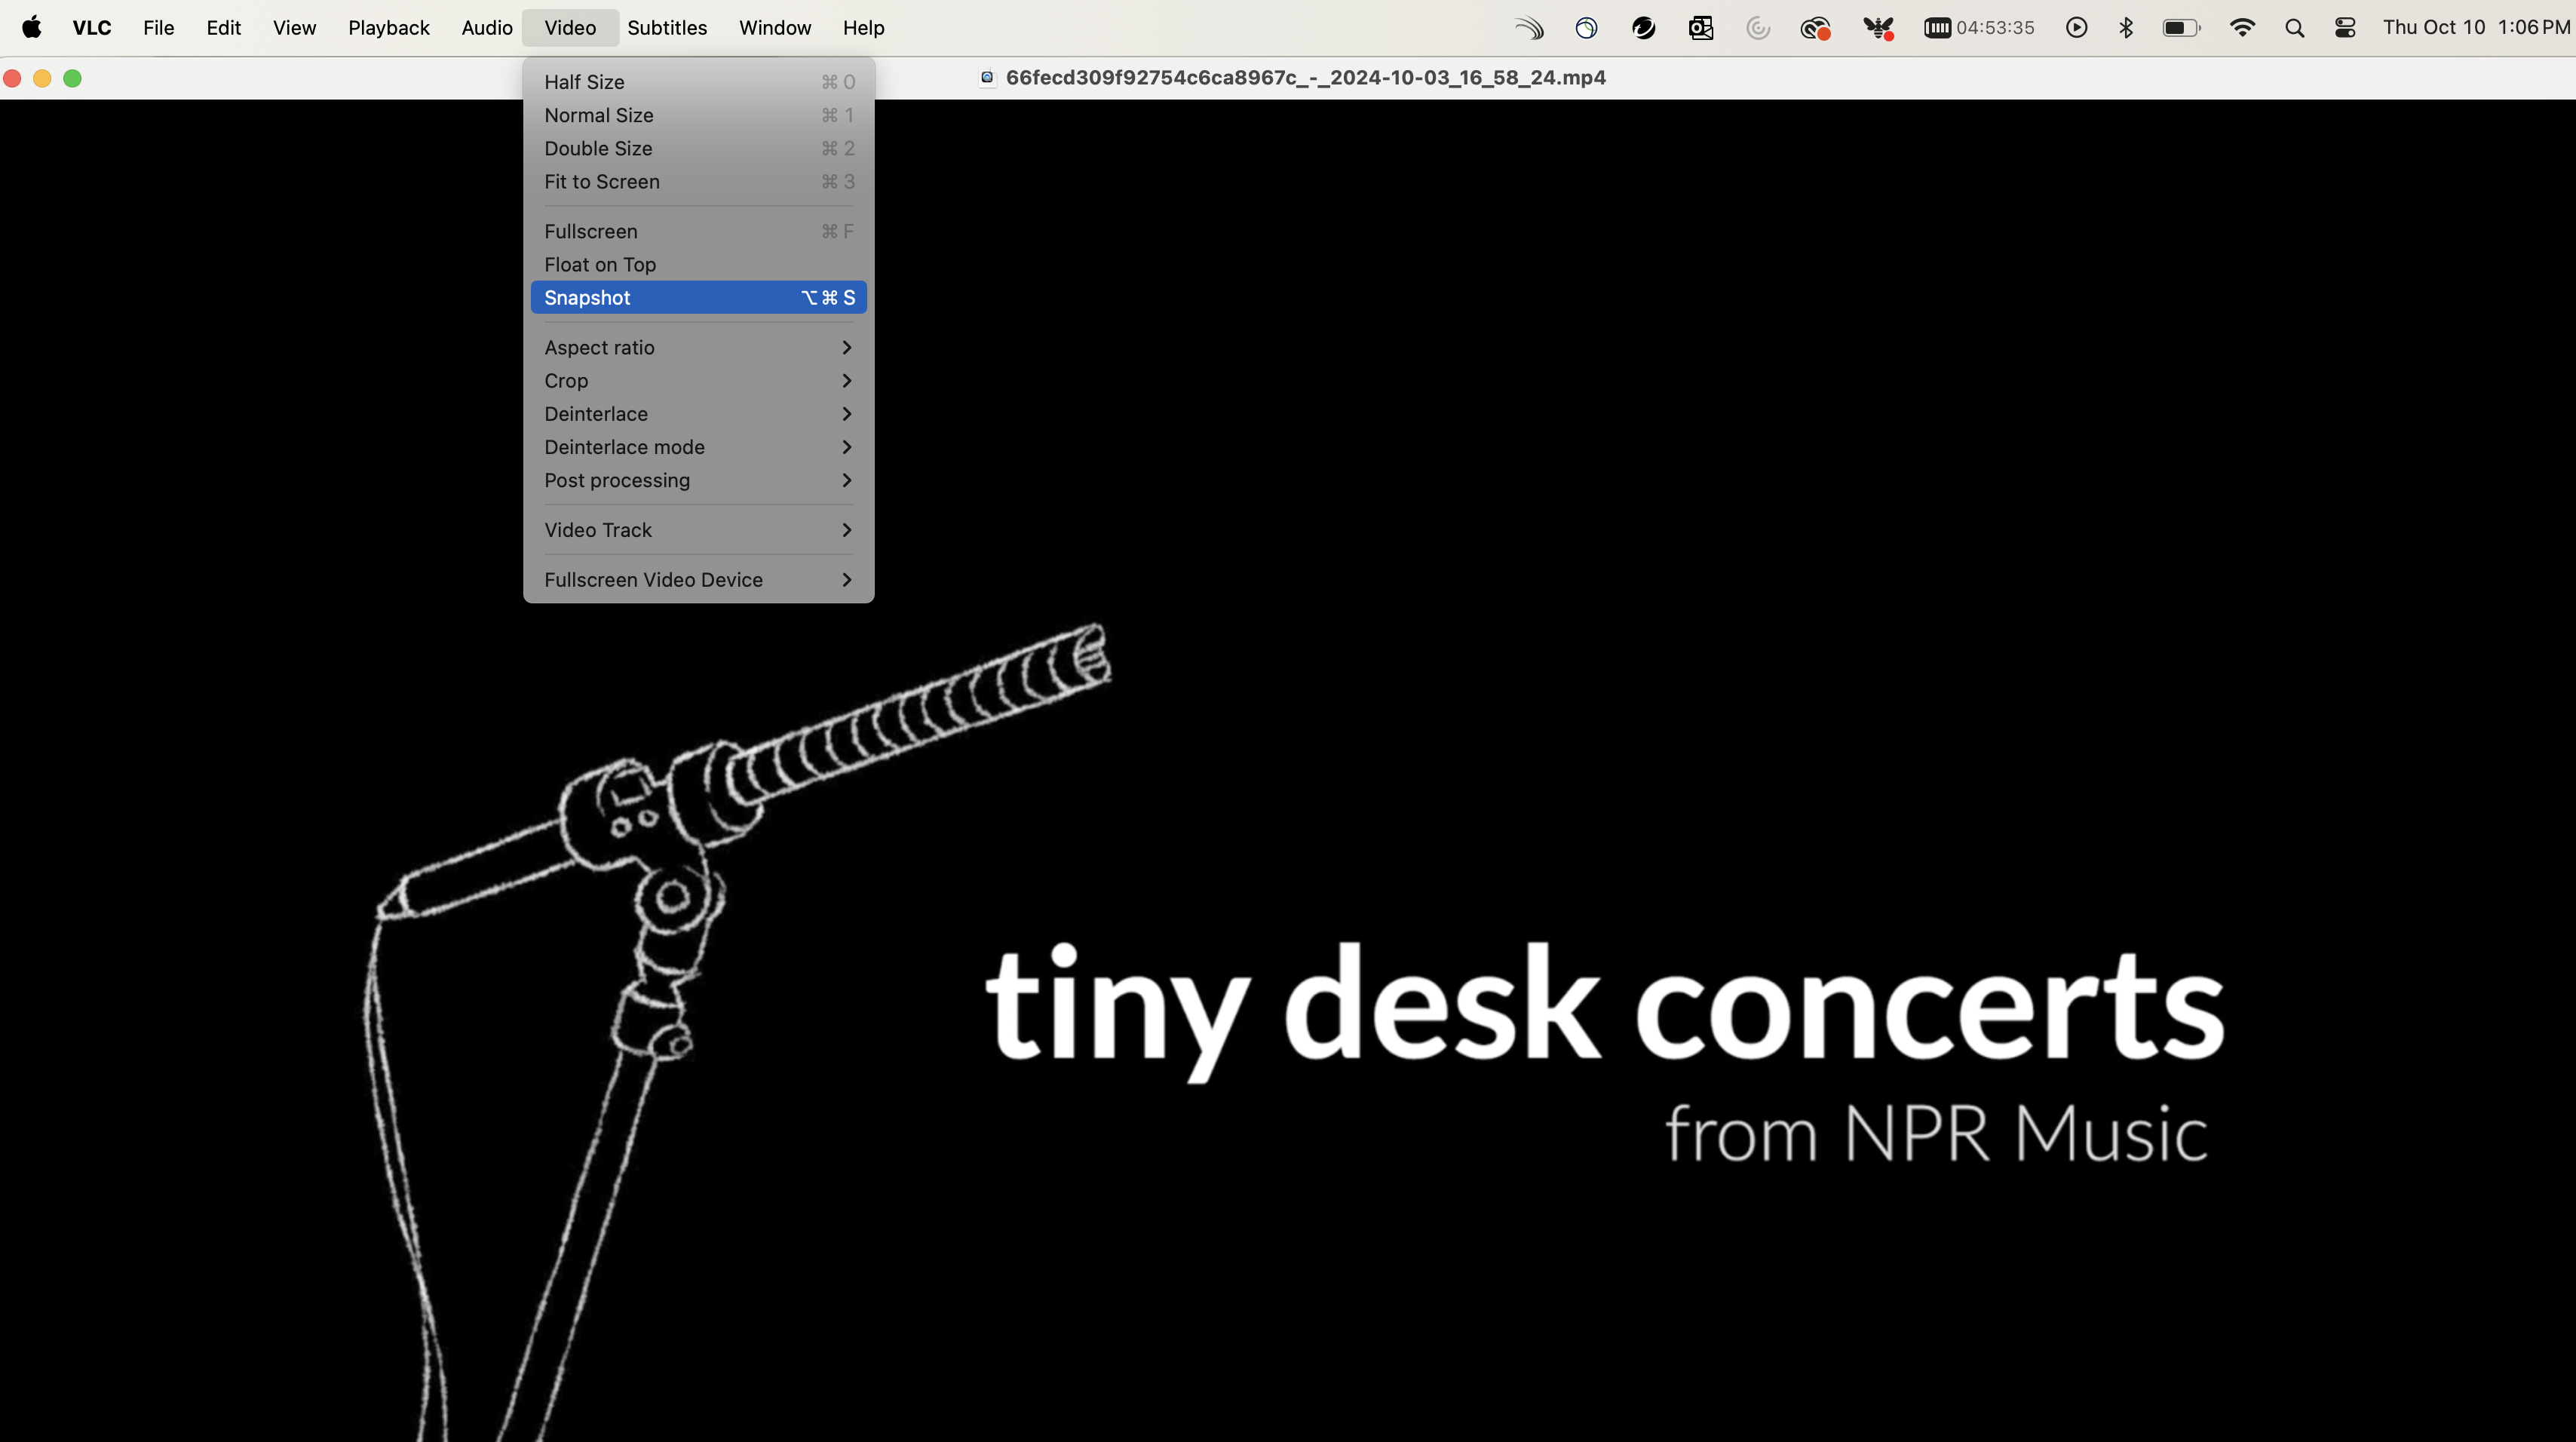Open the Edit menu
2576x1442 pixels.
tap(224, 27)
